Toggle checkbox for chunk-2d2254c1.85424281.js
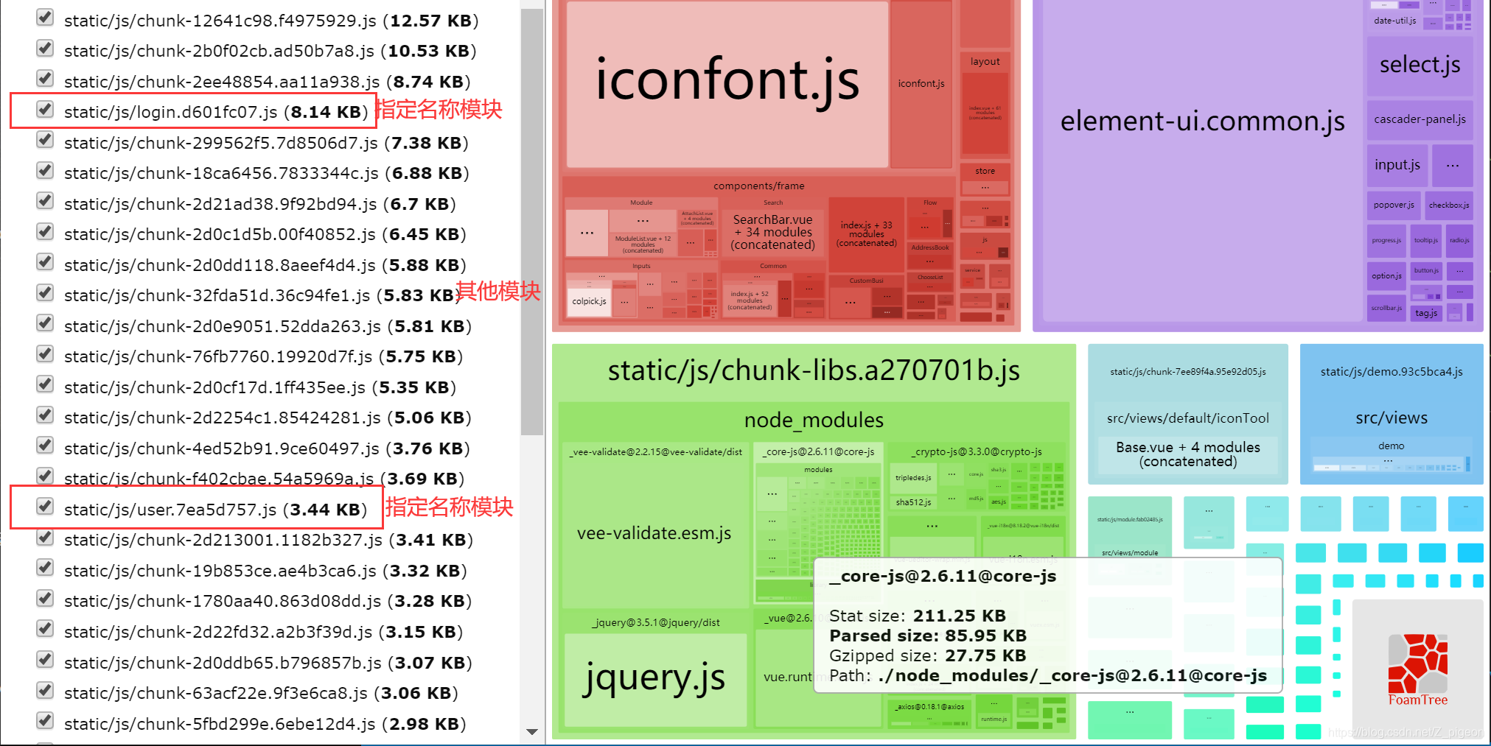The width and height of the screenshot is (1491, 746). point(45,415)
